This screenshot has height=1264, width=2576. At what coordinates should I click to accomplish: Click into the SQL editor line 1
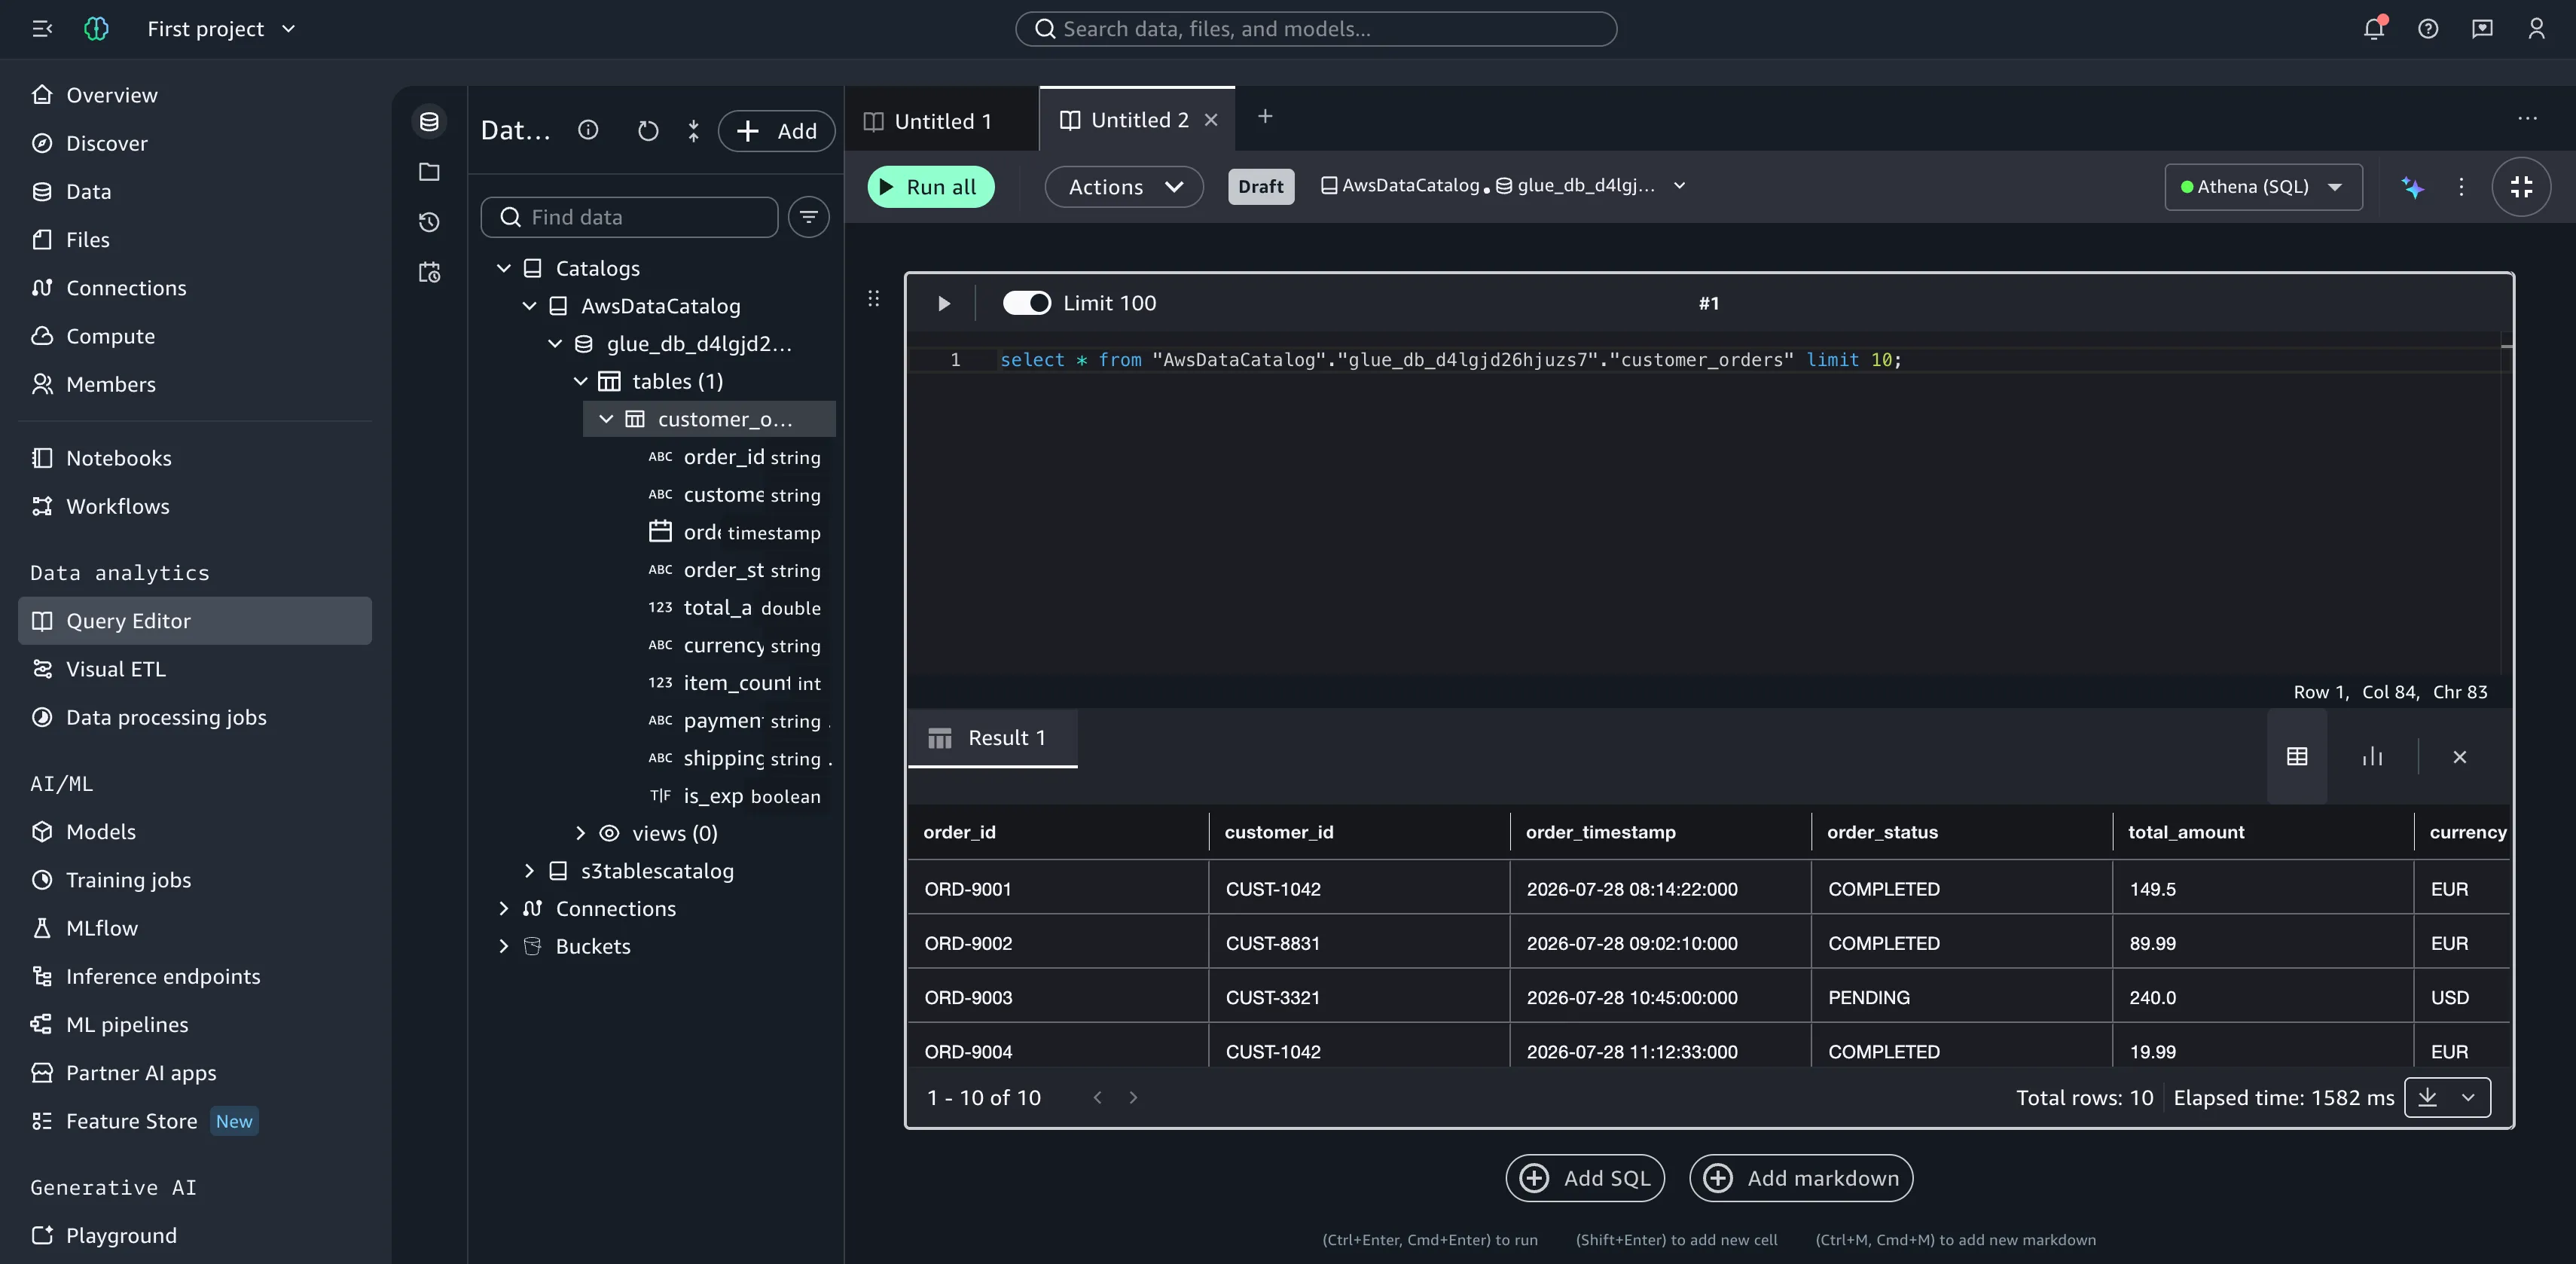tap(1450, 360)
